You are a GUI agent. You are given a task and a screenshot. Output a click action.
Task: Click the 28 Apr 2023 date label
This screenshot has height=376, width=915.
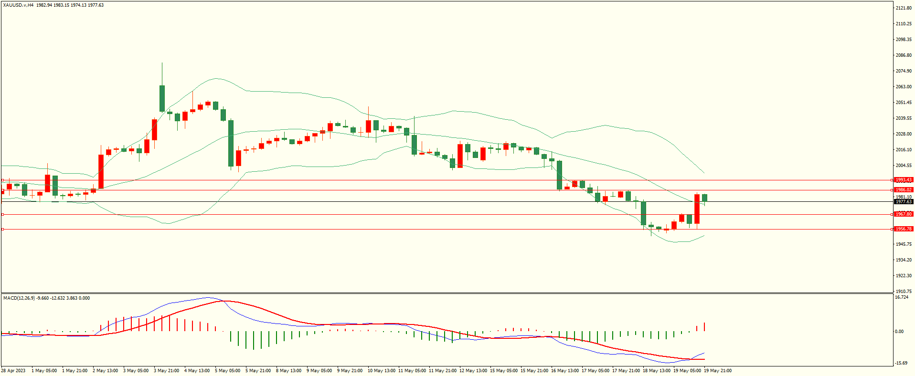coord(13,371)
